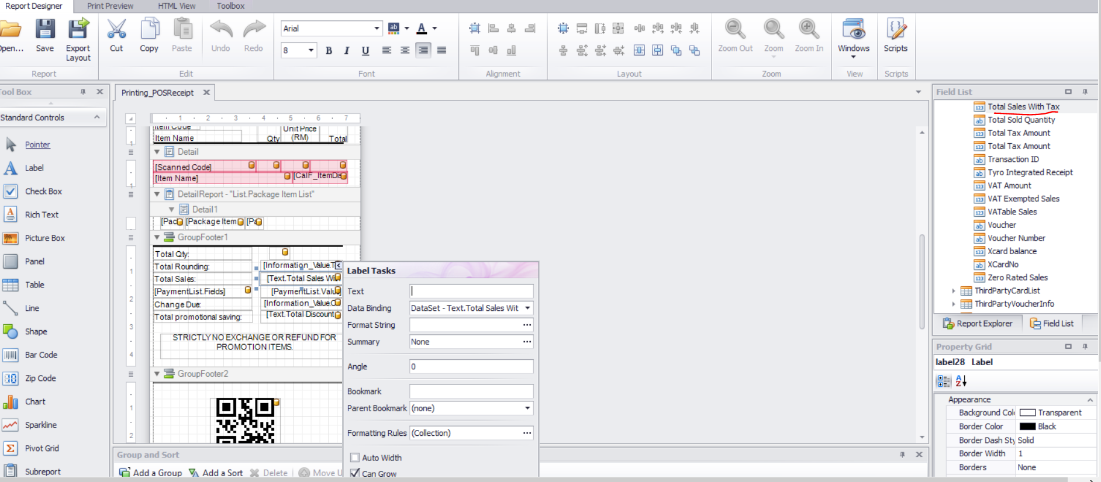
Task: Switch to the Print Preview tab
Action: (110, 6)
